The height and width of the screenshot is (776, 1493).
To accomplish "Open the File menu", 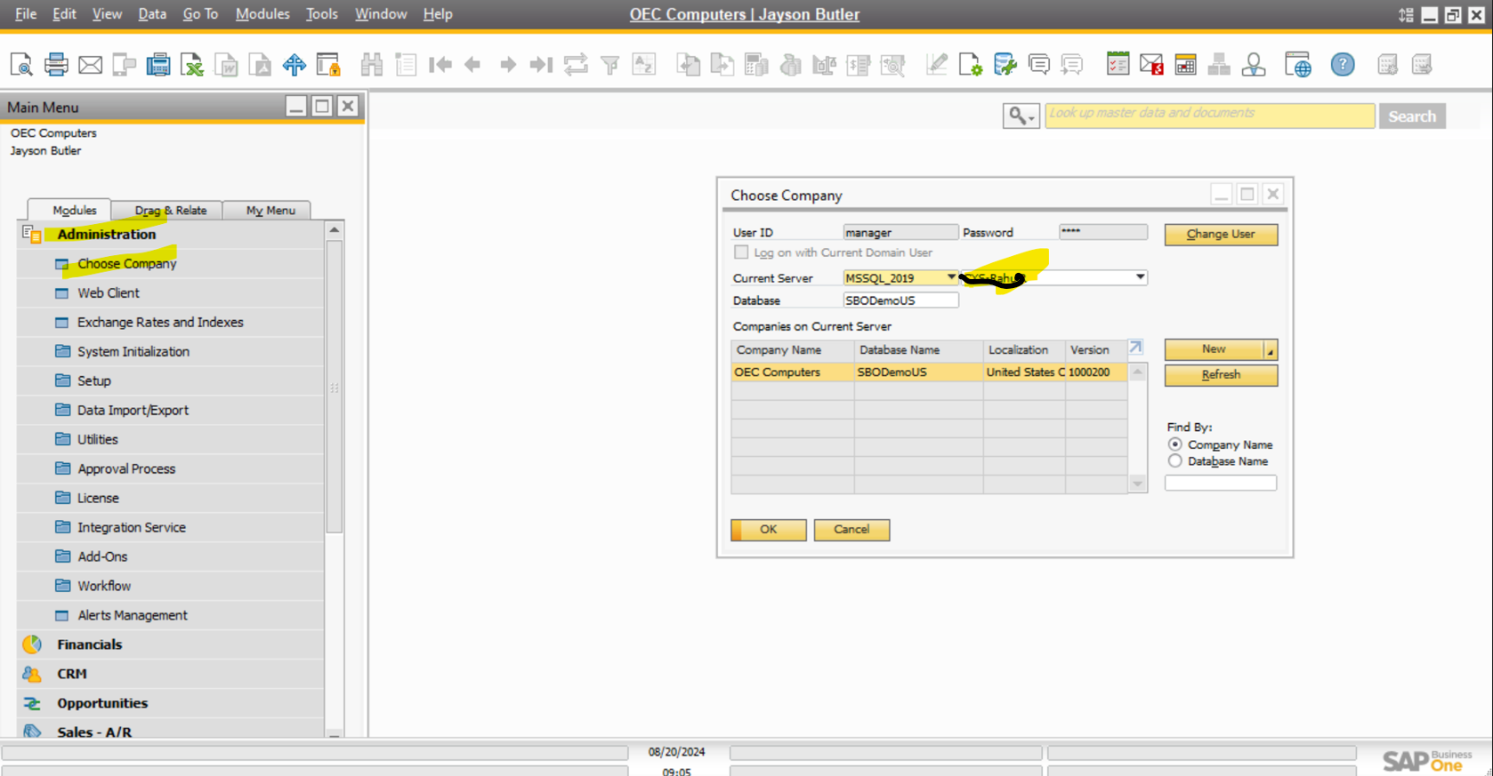I will tap(26, 14).
